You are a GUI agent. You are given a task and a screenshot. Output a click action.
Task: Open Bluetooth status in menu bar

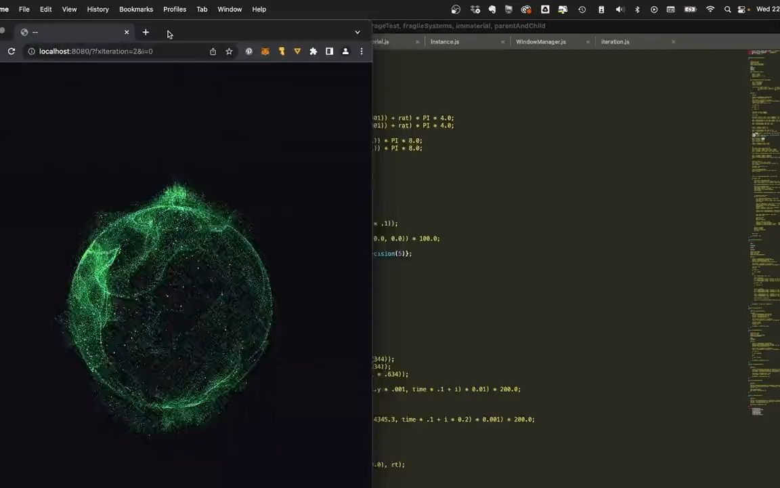tap(637, 9)
